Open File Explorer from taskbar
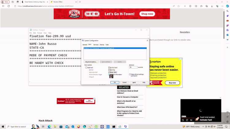Screen dimensions: 230x129 (x=55, y=127)
